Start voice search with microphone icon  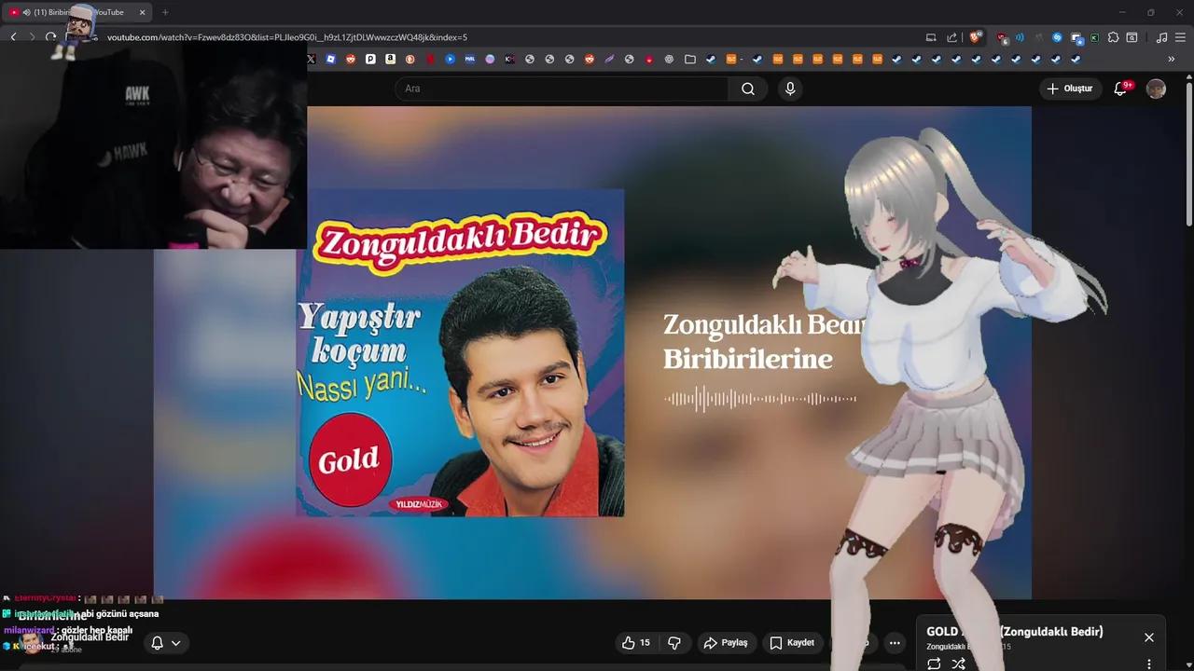790,89
